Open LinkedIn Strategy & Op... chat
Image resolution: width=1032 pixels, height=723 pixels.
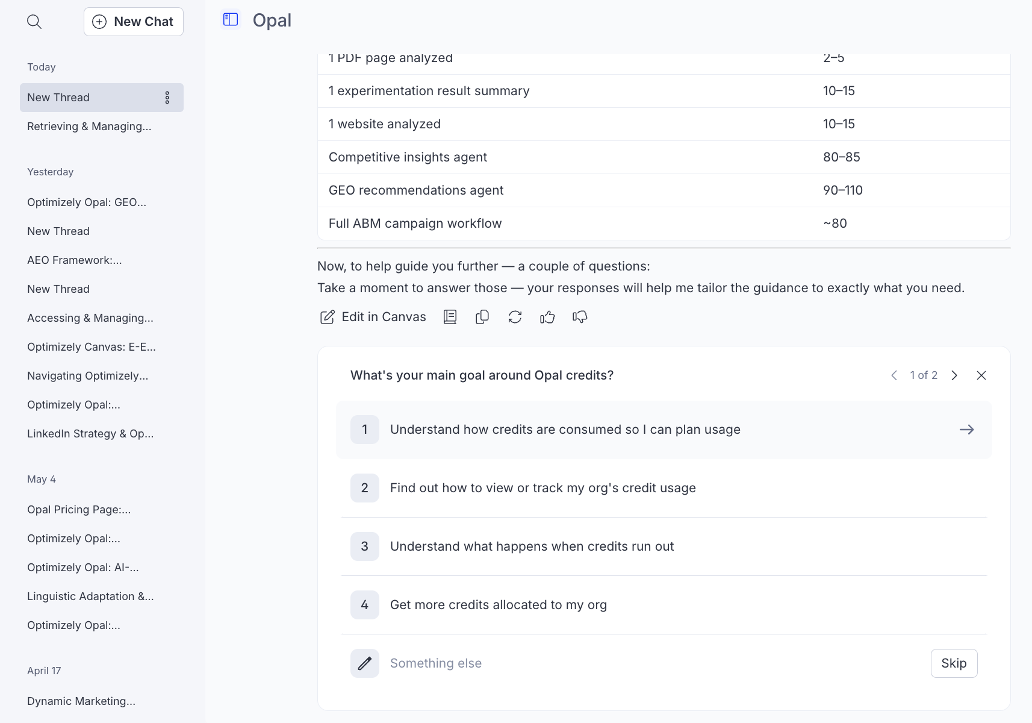[x=102, y=434]
